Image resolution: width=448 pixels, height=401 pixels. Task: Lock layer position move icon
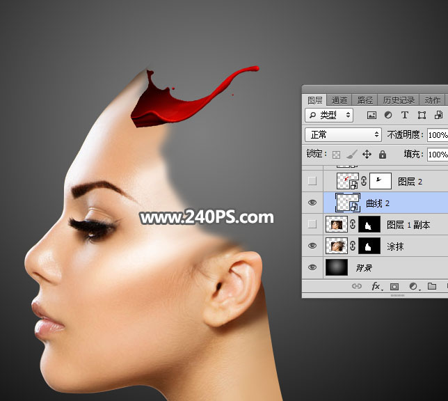tap(367, 155)
